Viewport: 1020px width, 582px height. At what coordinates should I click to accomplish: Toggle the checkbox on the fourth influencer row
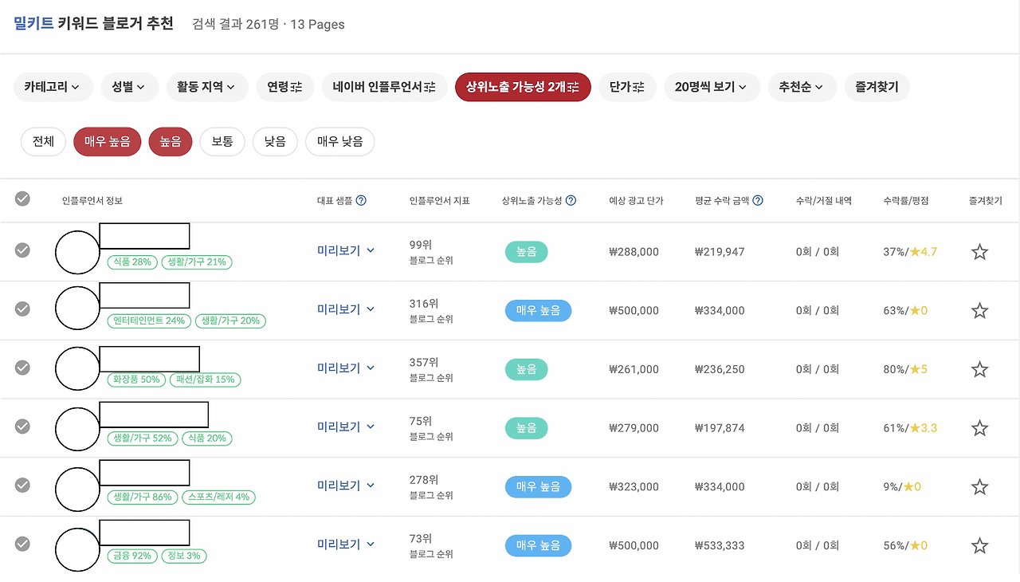(22, 427)
